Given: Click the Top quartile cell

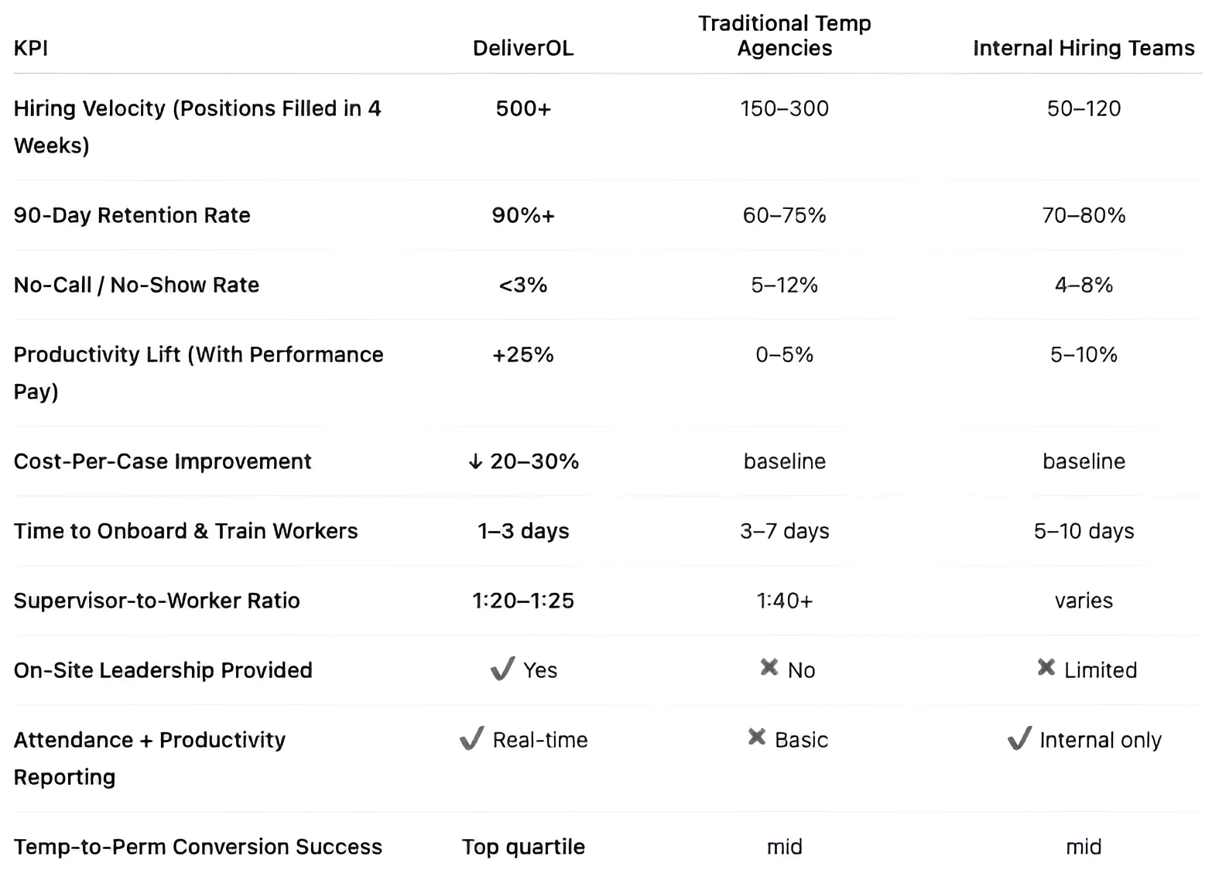Looking at the screenshot, I should point(523,847).
